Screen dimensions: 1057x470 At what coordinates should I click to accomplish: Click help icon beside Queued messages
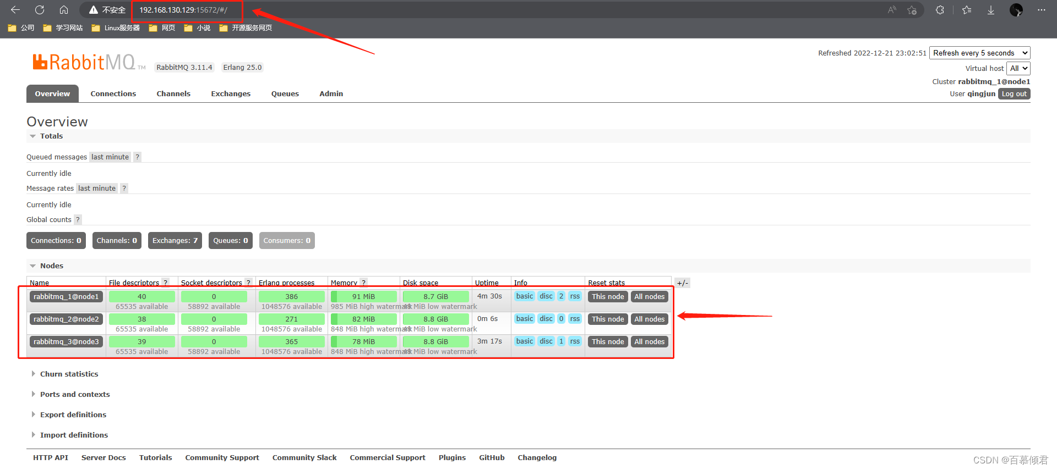point(138,157)
